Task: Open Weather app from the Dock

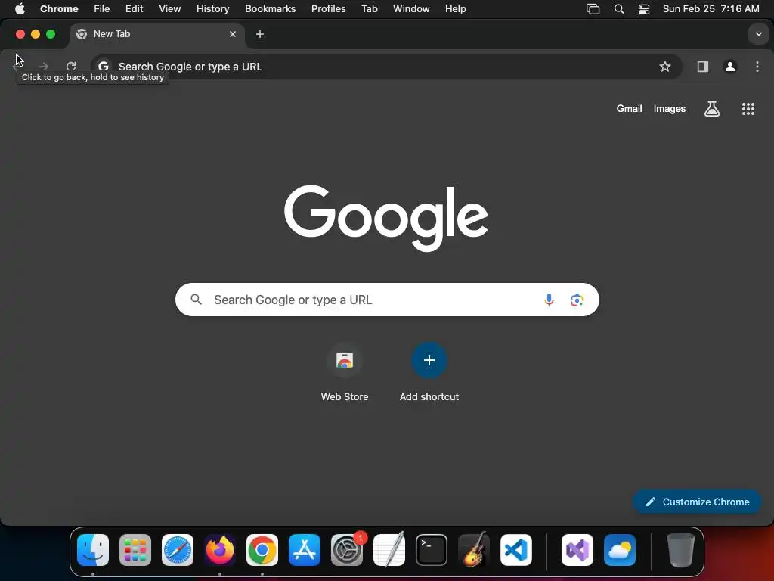Action: click(x=620, y=550)
